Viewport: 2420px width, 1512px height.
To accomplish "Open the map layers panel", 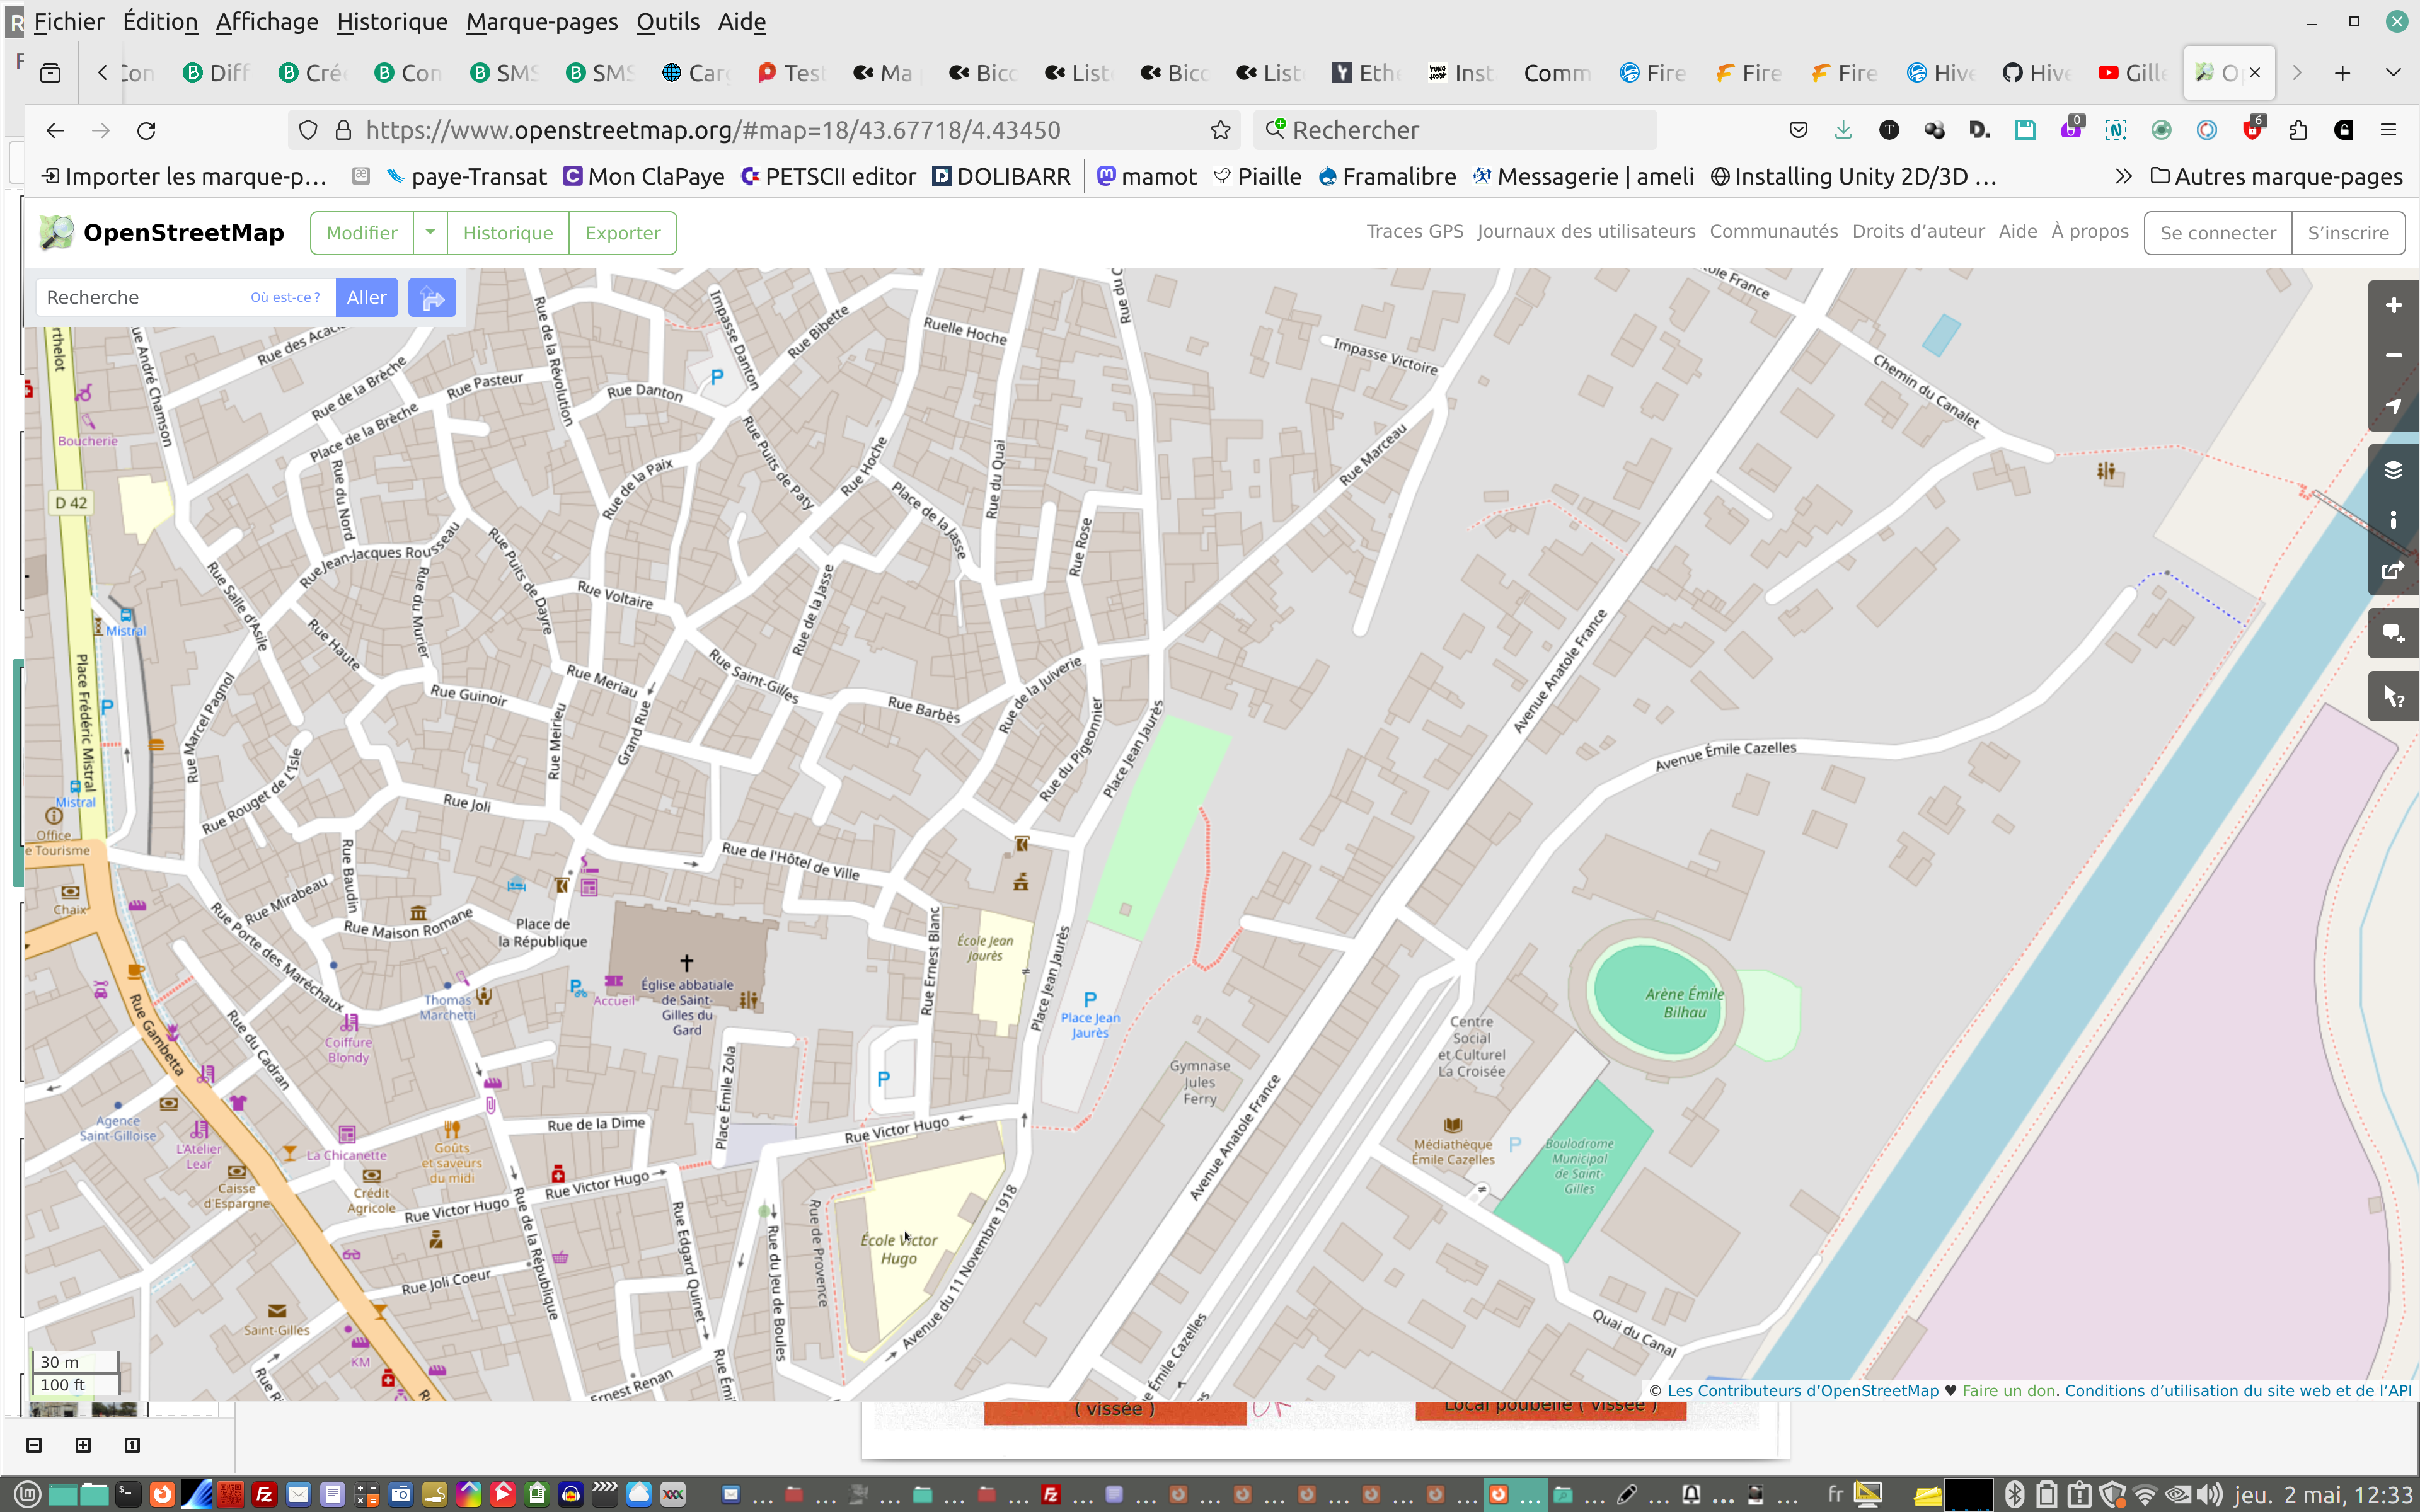I will tap(2393, 469).
